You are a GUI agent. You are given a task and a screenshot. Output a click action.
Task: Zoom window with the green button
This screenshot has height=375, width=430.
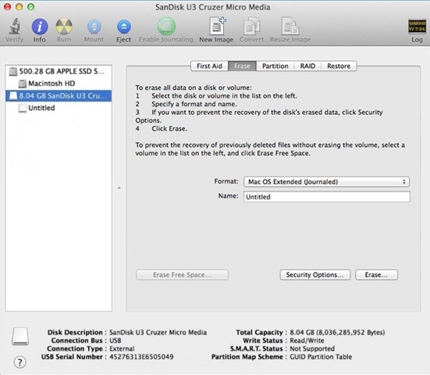click(x=31, y=7)
